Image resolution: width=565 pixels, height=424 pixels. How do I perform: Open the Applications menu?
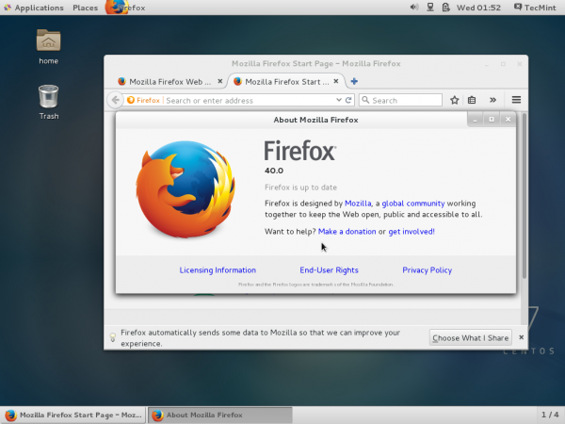pyautogui.click(x=34, y=8)
